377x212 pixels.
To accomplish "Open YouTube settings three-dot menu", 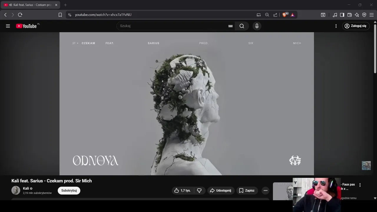I will 336,26.
